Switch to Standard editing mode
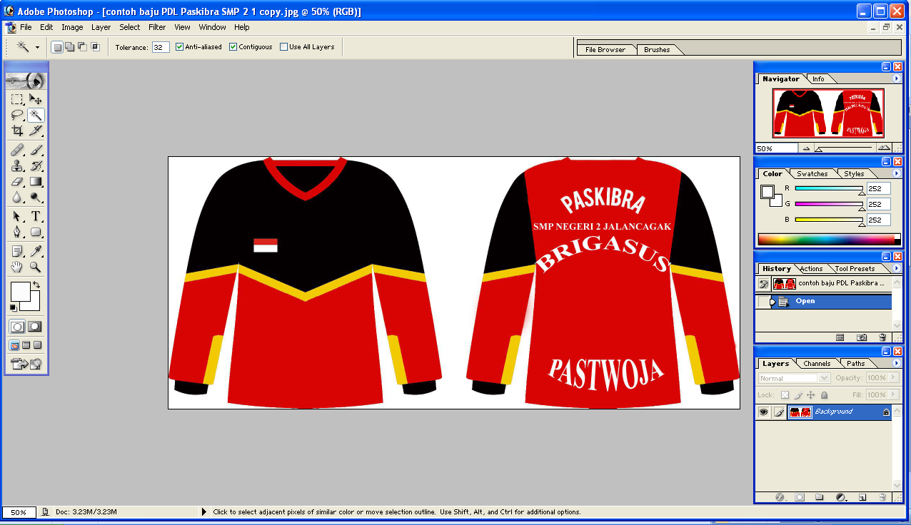The width and height of the screenshot is (911, 525). 17,327
